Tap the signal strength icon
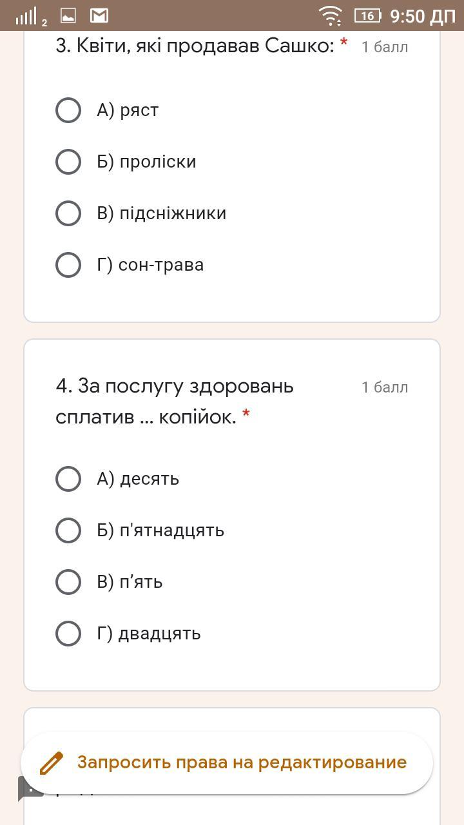Image resolution: width=464 pixels, height=825 pixels. pos(27,16)
